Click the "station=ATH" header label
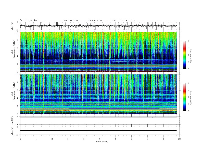Screen dimensions: 202x156 95,20
